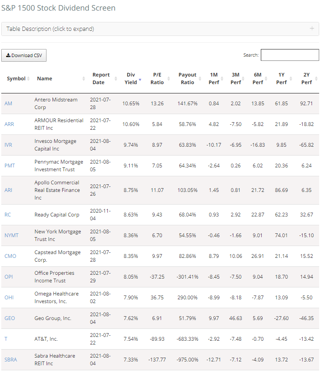
Task: Sort by 1Y Perf column
Action: pos(281,79)
